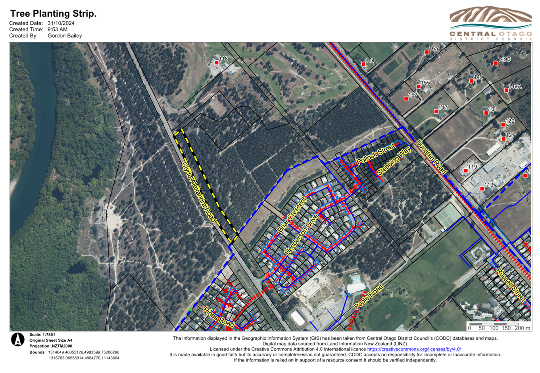Image resolution: width=540 pixels, height=373 pixels.
Task: Click the Central Otago District Council logo
Action: click(x=490, y=24)
